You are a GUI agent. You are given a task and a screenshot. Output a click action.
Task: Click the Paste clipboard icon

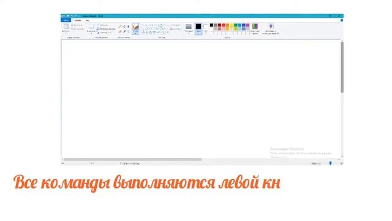66,26
